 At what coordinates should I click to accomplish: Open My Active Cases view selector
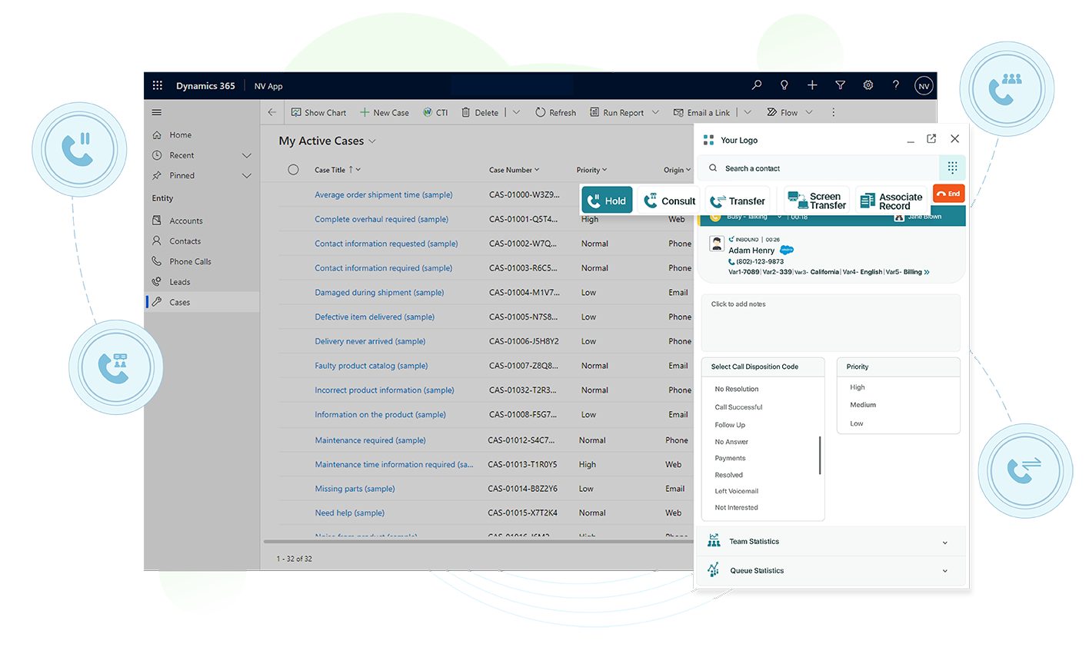click(x=328, y=141)
